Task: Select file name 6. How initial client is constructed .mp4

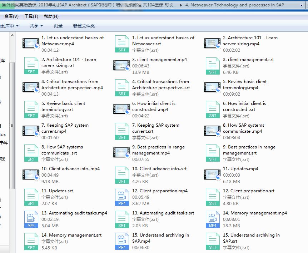Action: (x=154, y=106)
